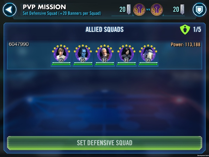Tap Luke Skywalker's green health bar
Viewport: 209px width, 157px height.
point(61,64)
